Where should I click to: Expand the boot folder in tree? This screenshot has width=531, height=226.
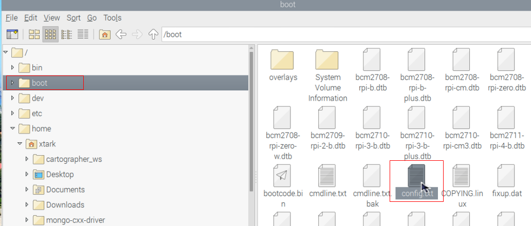[12, 83]
